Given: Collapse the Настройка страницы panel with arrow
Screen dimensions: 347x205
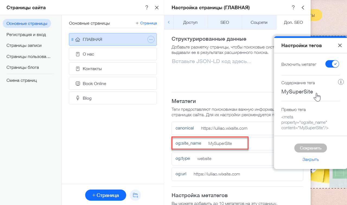Looking at the screenshot, I should (303, 8).
